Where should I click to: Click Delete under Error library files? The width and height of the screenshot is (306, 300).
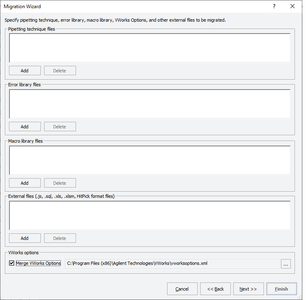pos(60,126)
